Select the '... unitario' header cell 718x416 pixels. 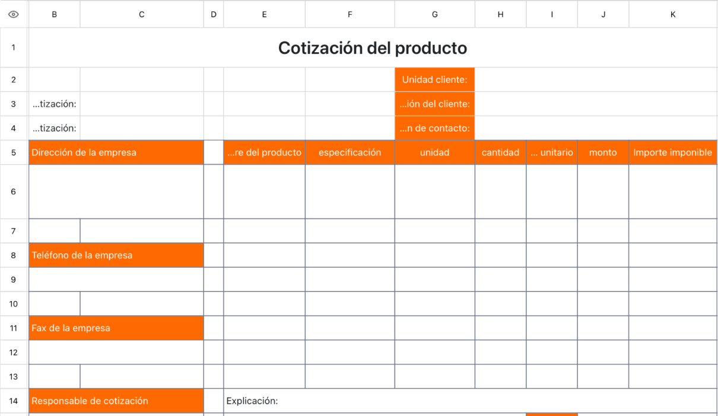coord(552,152)
